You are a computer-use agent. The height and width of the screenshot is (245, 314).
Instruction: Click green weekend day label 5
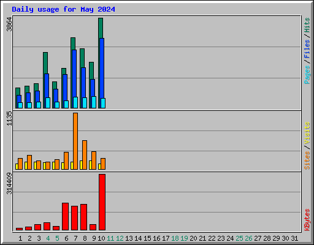[x=57, y=238]
